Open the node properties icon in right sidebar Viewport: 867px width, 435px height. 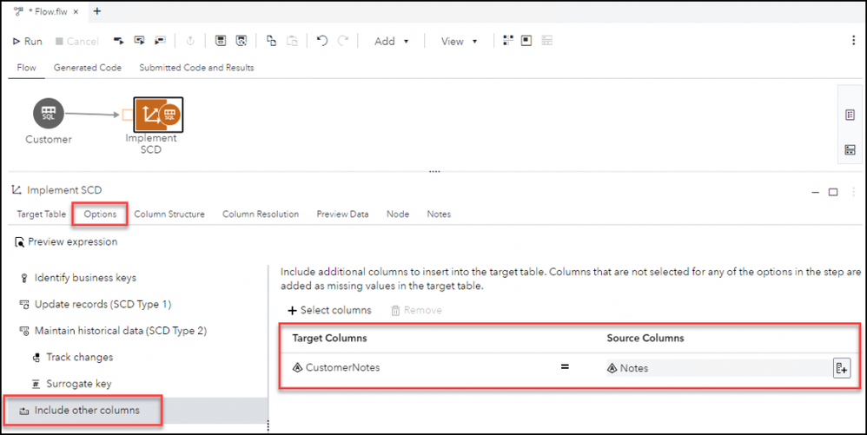point(850,115)
